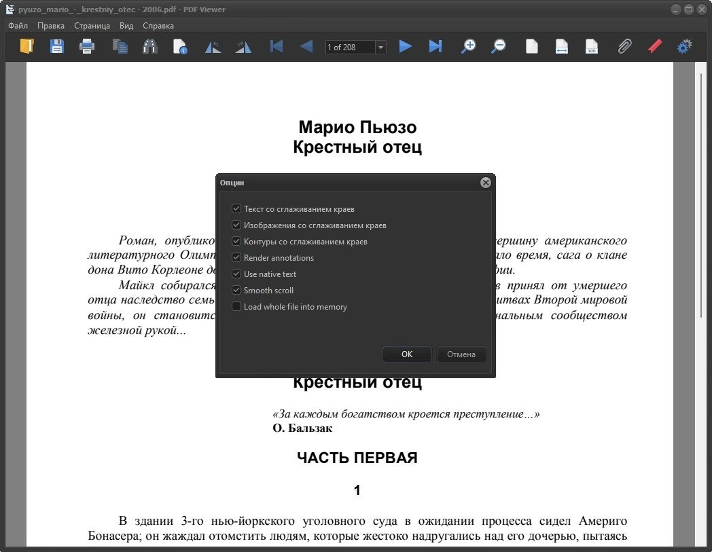Viewport: 712px width, 552px height.
Task: Print the document using the printer icon
Action: point(87,46)
